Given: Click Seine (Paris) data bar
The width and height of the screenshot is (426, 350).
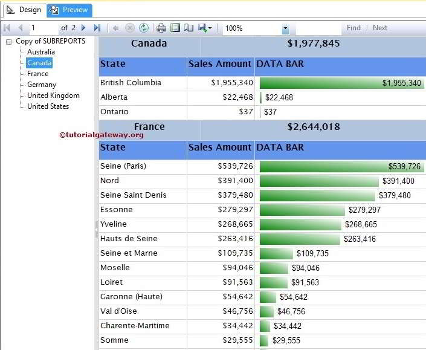Looking at the screenshot, I should pos(341,166).
